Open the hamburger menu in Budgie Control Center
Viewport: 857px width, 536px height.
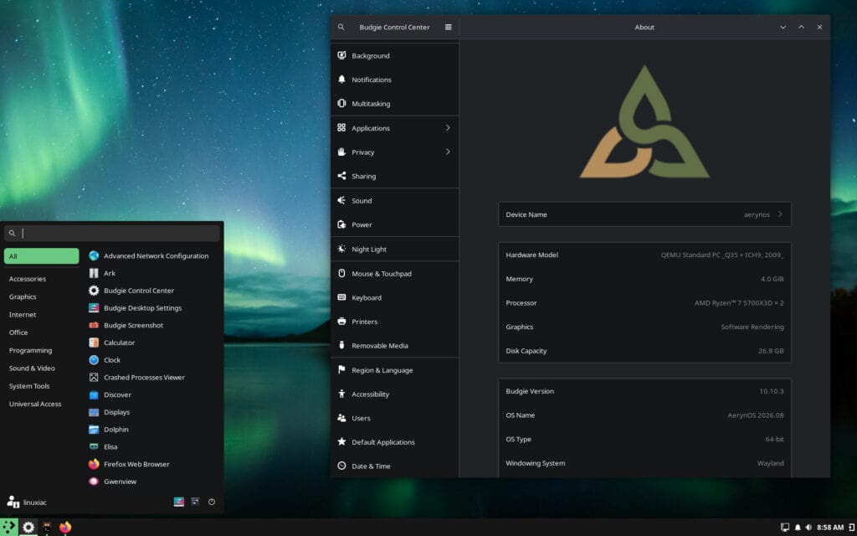pyautogui.click(x=449, y=28)
